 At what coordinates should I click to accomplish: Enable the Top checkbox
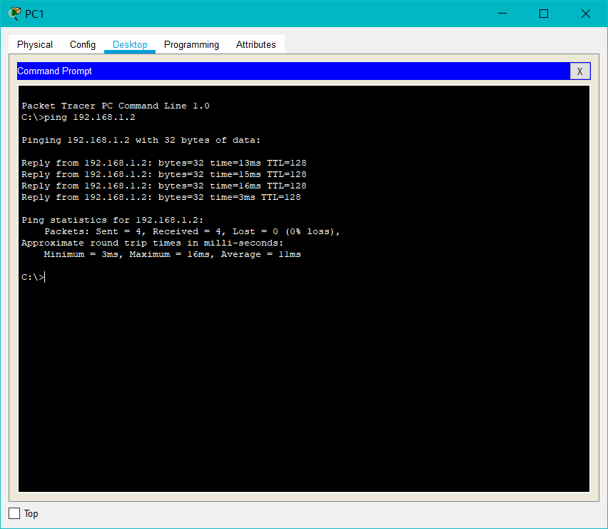point(14,513)
